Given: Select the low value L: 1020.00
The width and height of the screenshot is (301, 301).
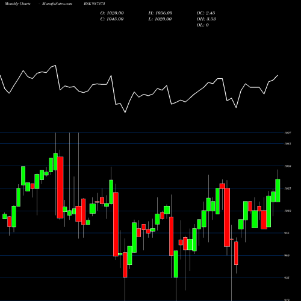Looking at the screenshot, I should tap(160, 19).
